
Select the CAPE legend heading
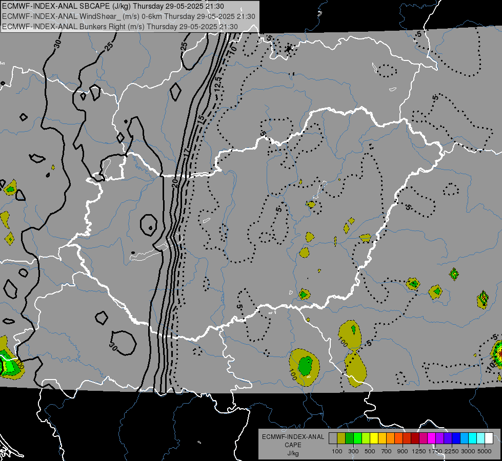click(x=293, y=445)
